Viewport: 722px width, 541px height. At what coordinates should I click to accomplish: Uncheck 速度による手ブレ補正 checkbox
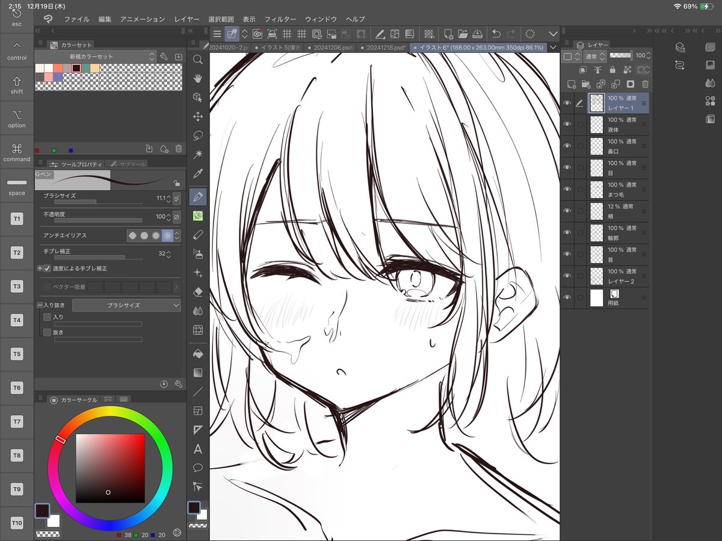coord(48,268)
